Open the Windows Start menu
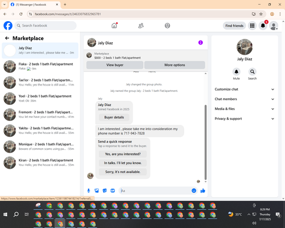This screenshot has height=228, width=285. tap(5, 214)
